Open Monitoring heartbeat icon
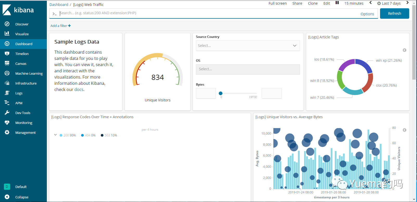 pyautogui.click(x=7, y=123)
